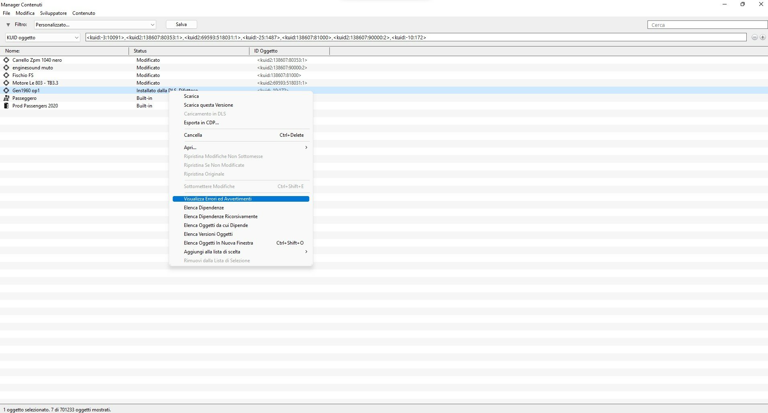The height and width of the screenshot is (413, 768).
Task: Select the enginesound muto row
Action: (384, 68)
